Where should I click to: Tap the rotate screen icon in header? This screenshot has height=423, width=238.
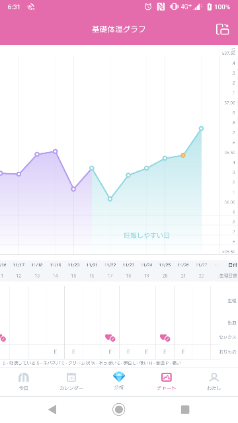pos(222,29)
